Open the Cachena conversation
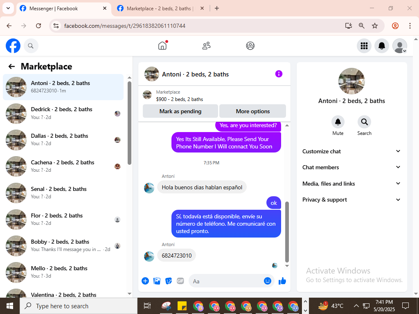The width and height of the screenshot is (419, 314). coord(63,166)
